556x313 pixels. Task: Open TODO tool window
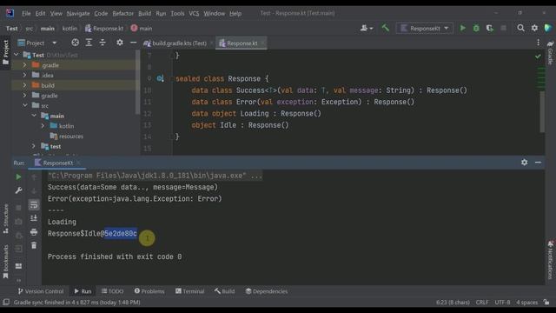click(x=112, y=291)
